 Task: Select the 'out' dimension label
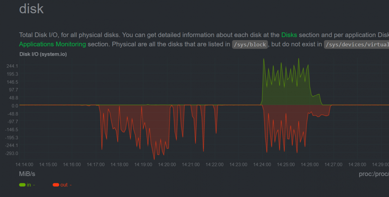64,185
